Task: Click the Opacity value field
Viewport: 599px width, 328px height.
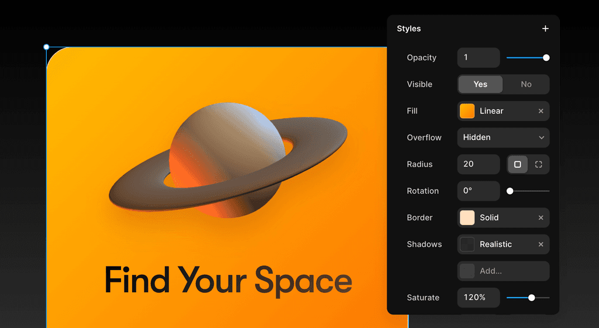Action: pyautogui.click(x=478, y=58)
